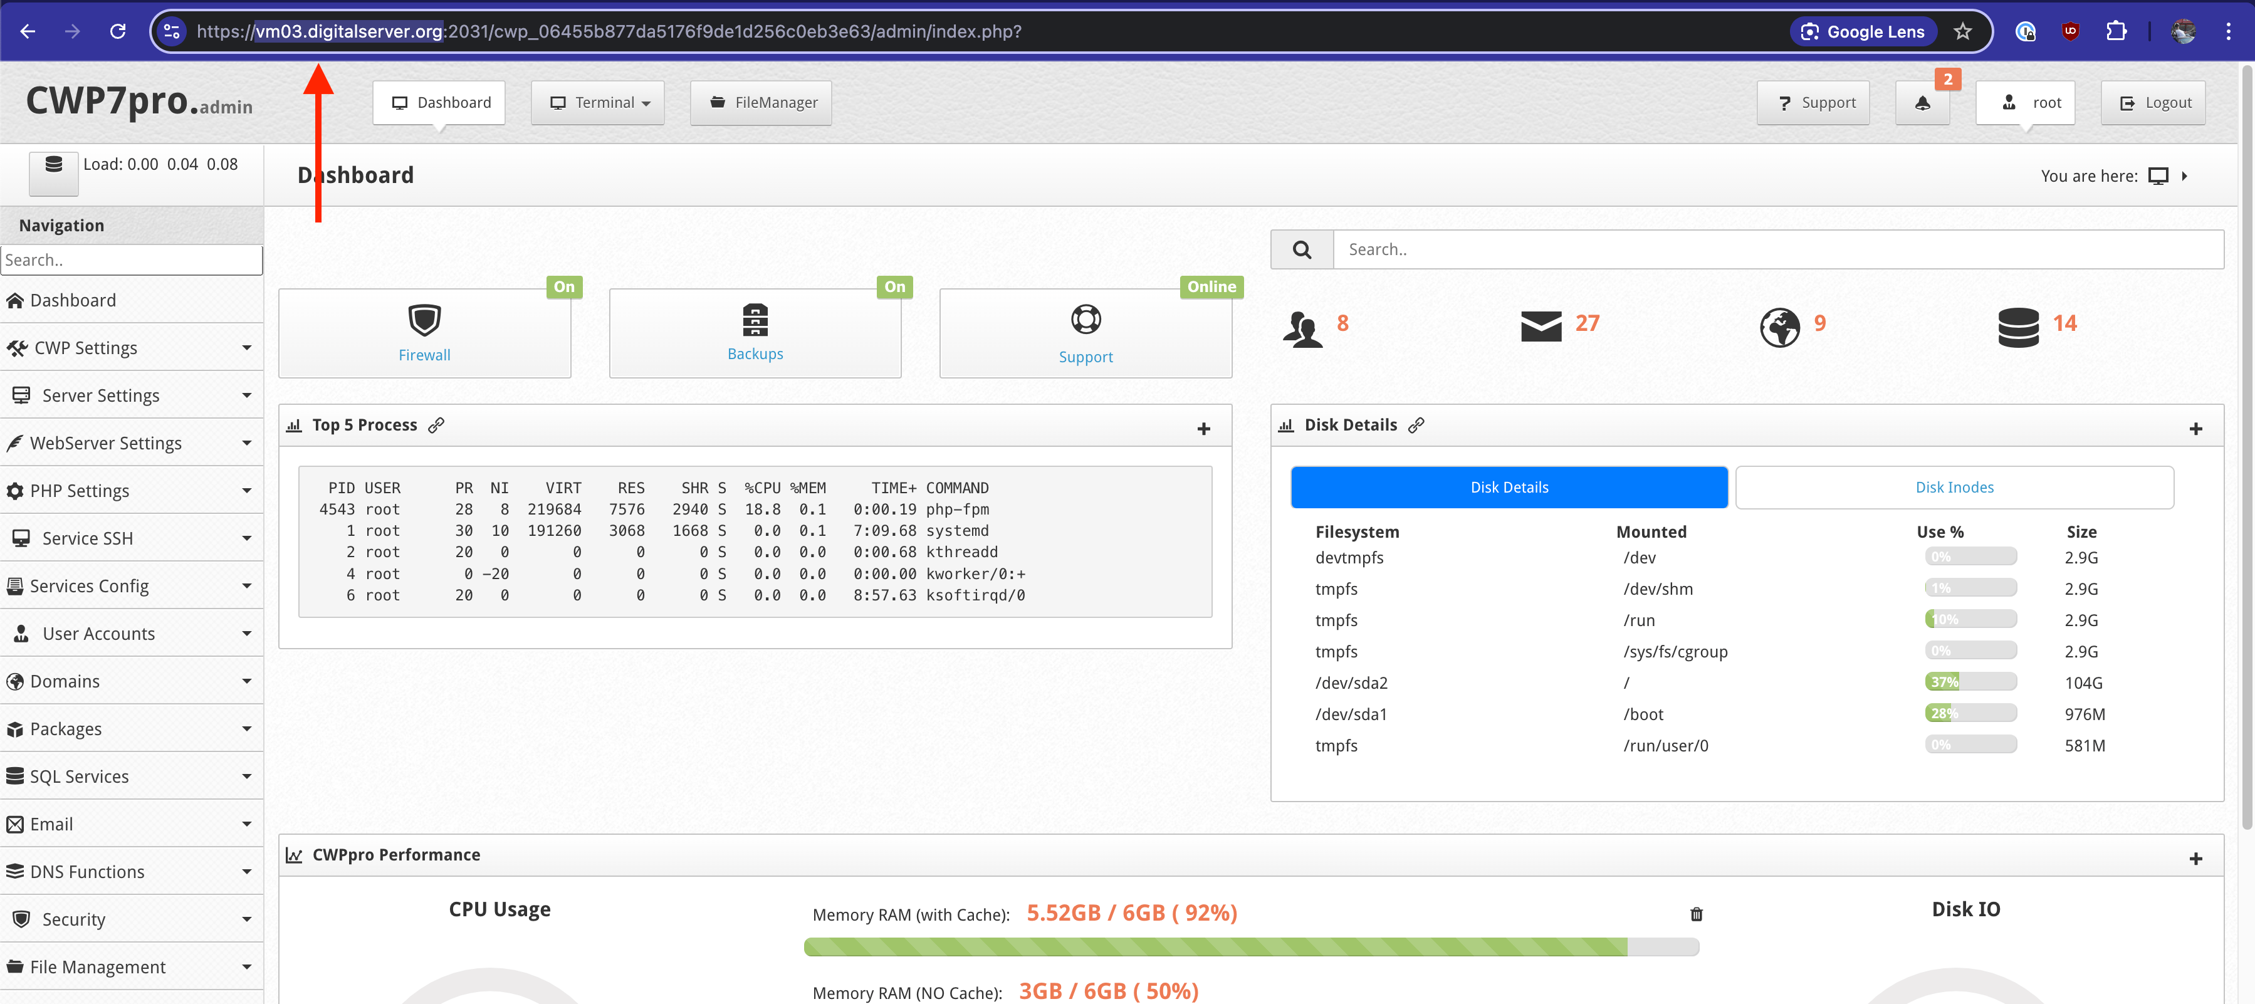Open site information icon in the address bar
The width and height of the screenshot is (2255, 1004).
(x=172, y=31)
